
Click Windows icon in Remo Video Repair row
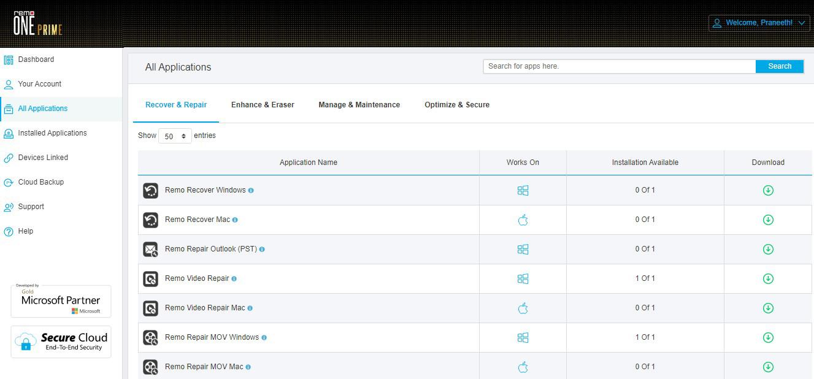pos(523,278)
